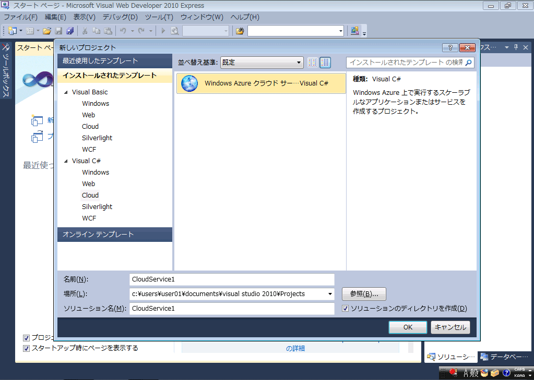
Task: Select the Windows Azure cloud service template
Action: tap(261, 83)
